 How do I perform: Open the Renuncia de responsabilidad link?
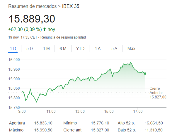tap(63, 37)
